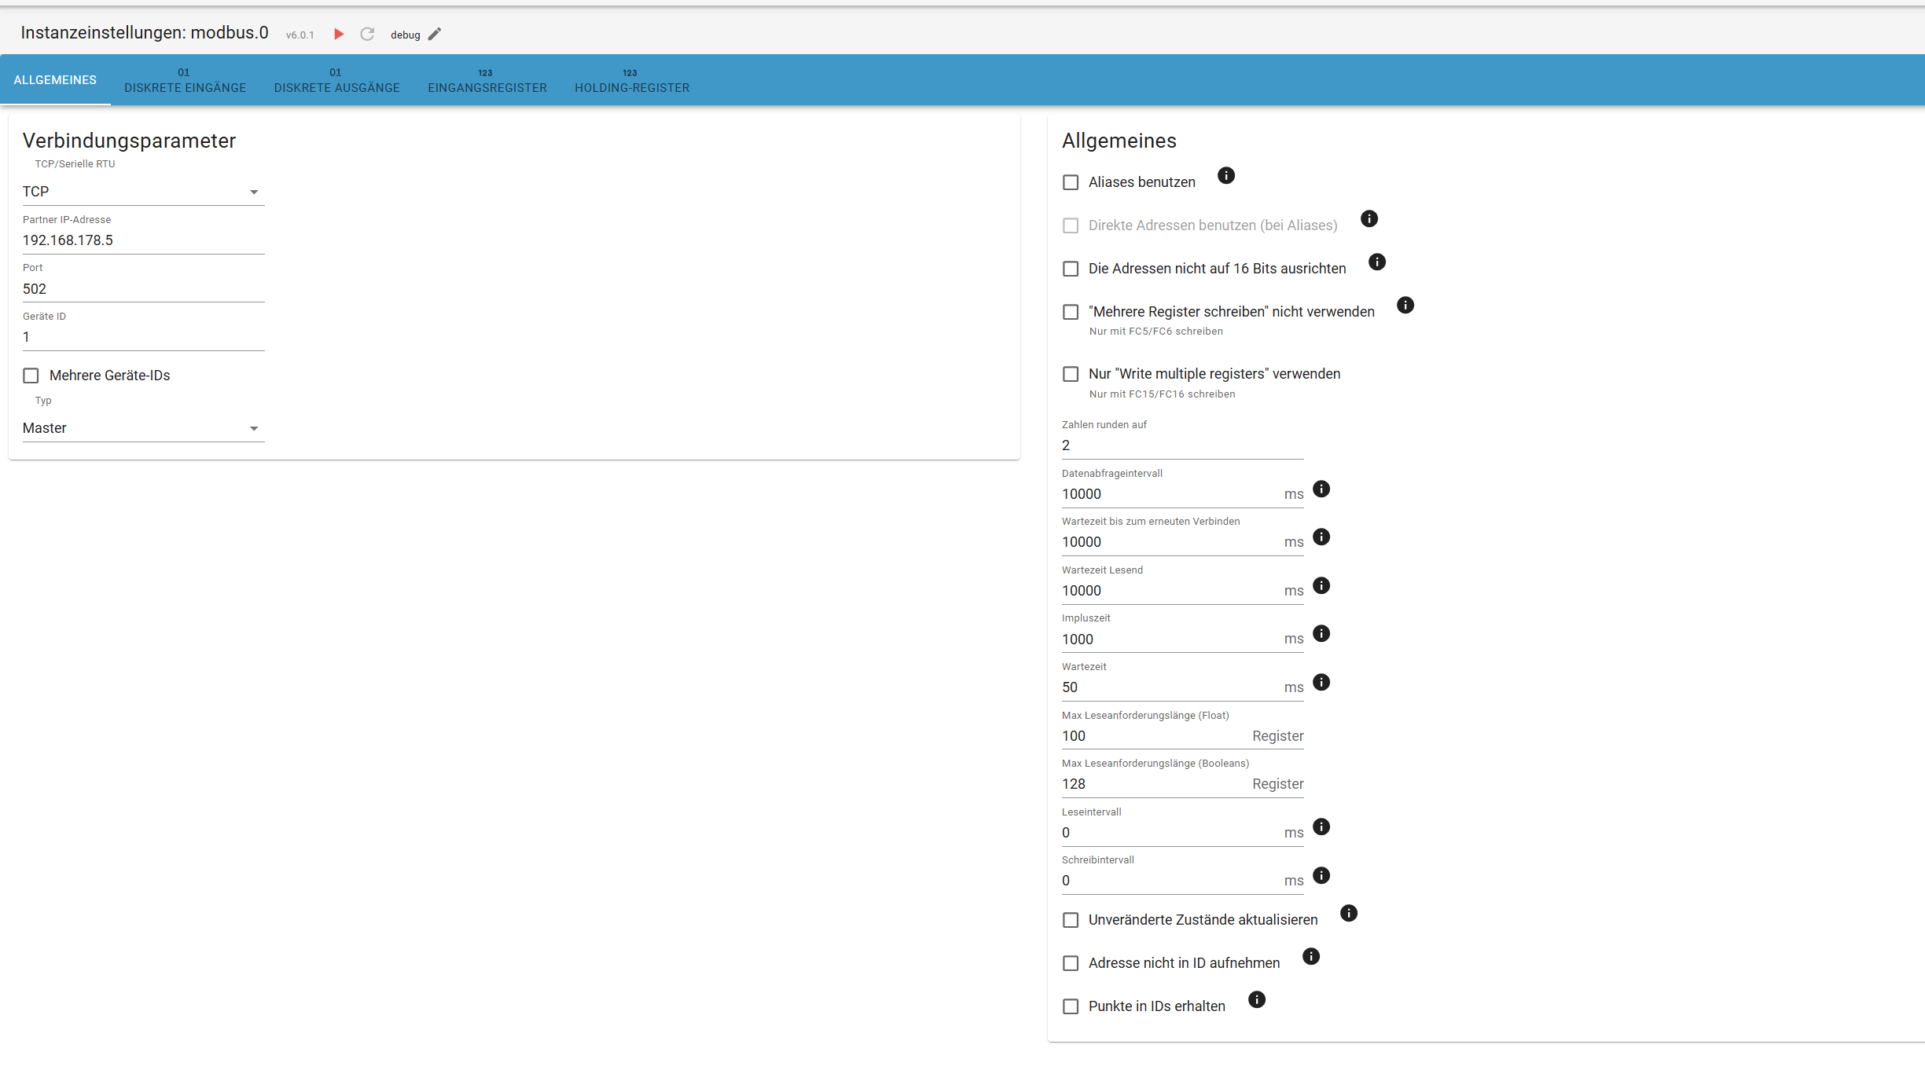Click info icon beside Aliases benutzen
The image size is (1925, 1081).
pyautogui.click(x=1225, y=175)
